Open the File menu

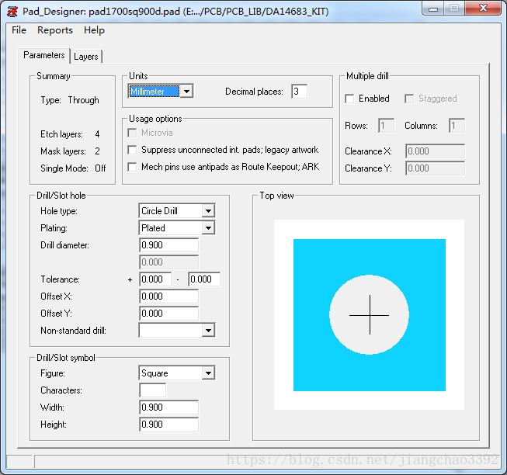click(19, 30)
